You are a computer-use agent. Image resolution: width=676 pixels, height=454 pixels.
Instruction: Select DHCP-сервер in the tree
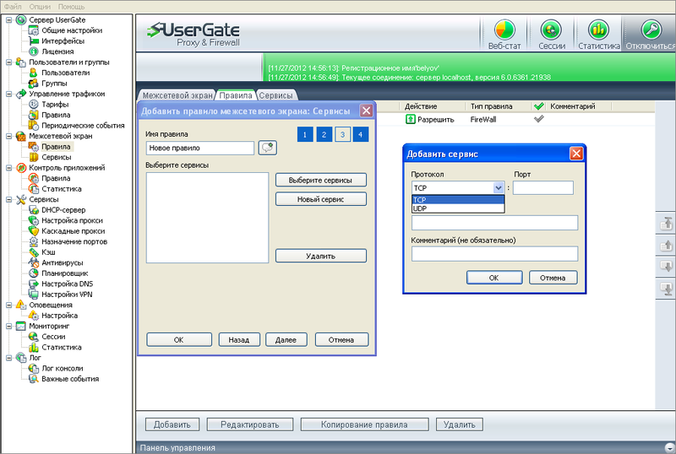(63, 210)
